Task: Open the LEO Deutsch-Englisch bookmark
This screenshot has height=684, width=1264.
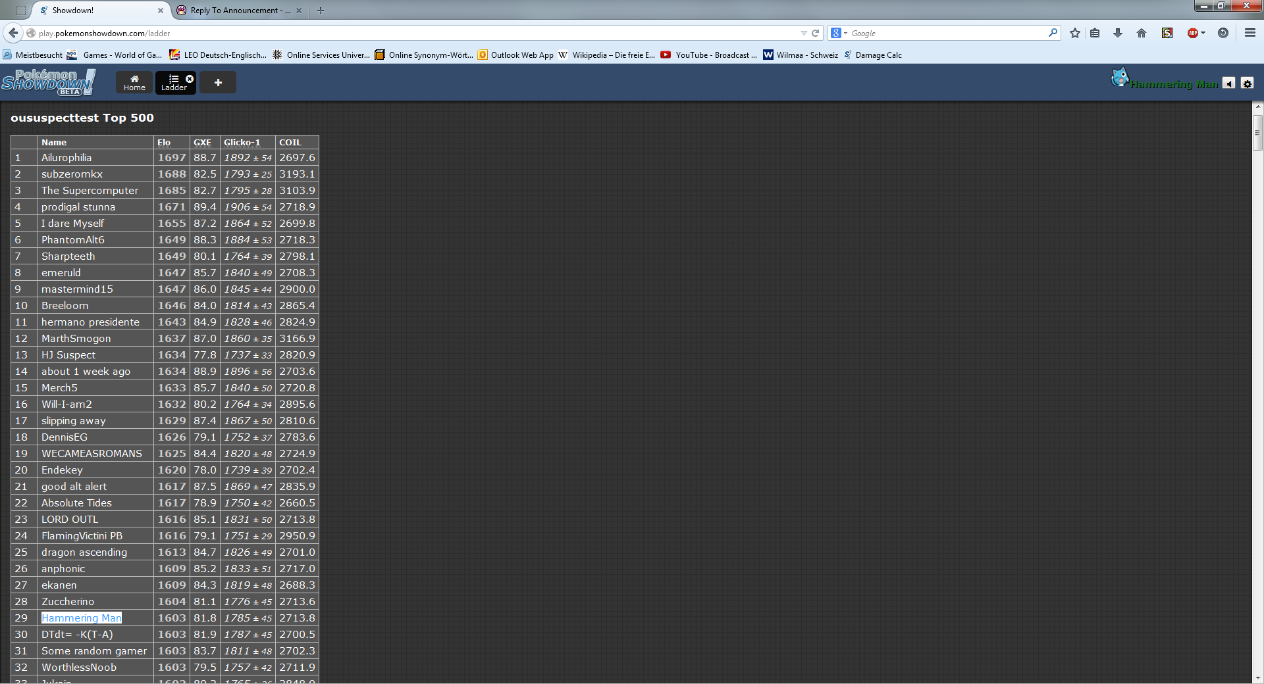Action: pos(218,55)
